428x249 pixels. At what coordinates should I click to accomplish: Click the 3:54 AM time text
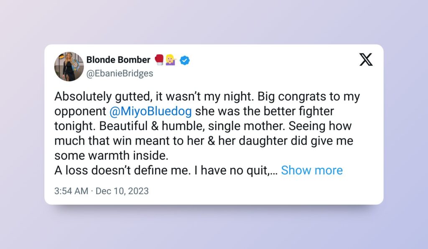click(70, 191)
